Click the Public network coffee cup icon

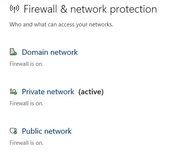pyautogui.click(x=13, y=131)
